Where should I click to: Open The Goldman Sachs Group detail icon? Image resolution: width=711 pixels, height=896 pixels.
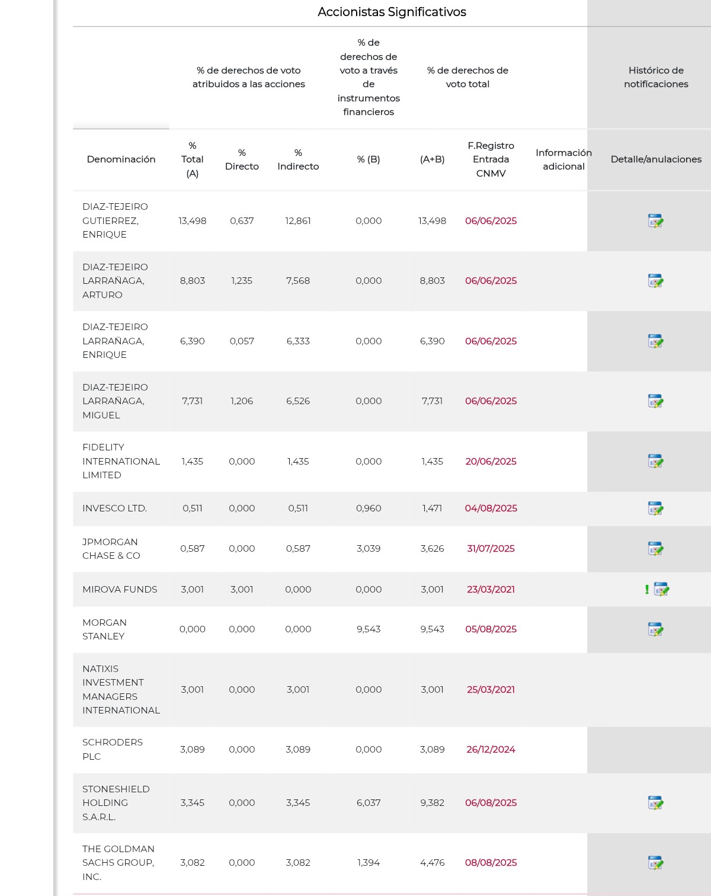coord(655,863)
